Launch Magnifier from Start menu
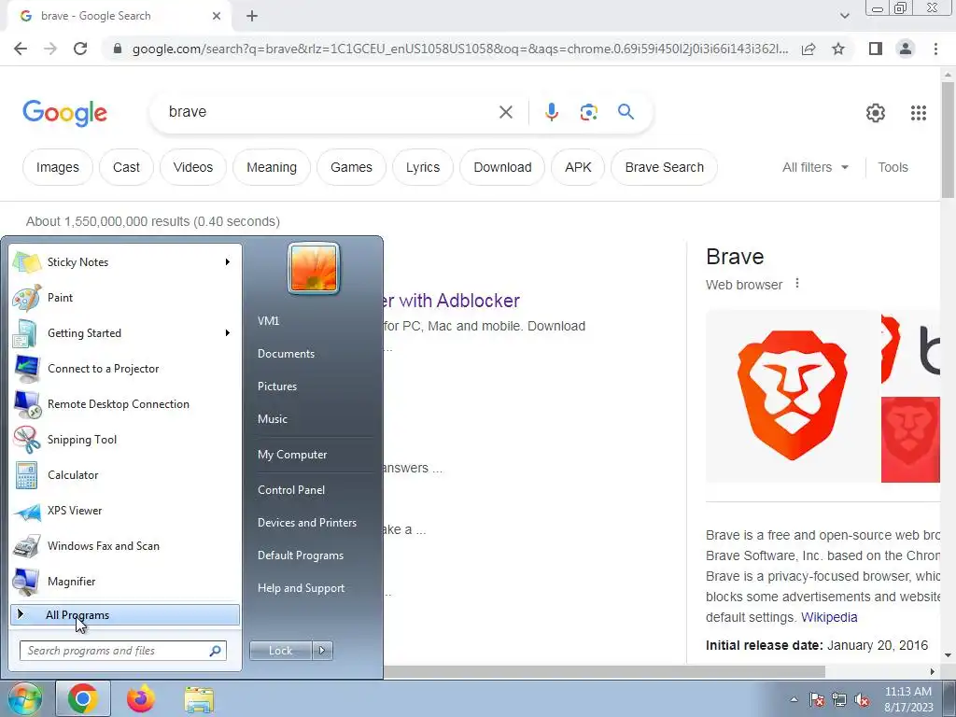The width and height of the screenshot is (956, 717). click(x=125, y=582)
